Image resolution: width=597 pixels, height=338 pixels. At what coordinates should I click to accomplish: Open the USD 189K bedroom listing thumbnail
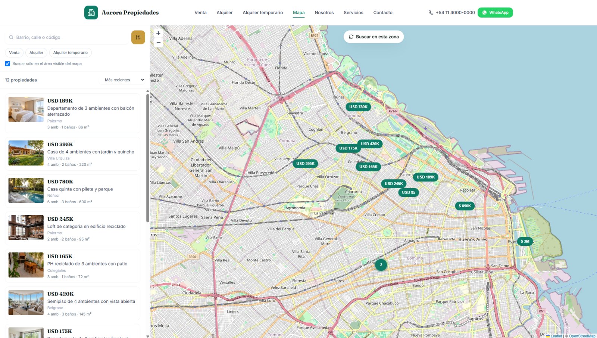[x=26, y=109]
